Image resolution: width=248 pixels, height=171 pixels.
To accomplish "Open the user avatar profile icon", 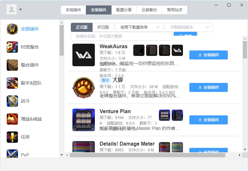I will (x=12, y=9).
